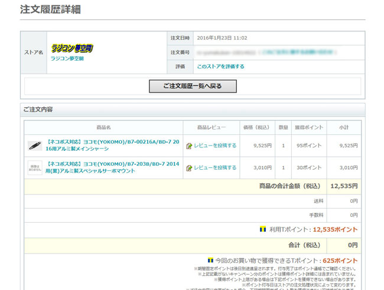Open the ラジコン夢空間 store name link
The image size is (384, 290).
point(67,58)
